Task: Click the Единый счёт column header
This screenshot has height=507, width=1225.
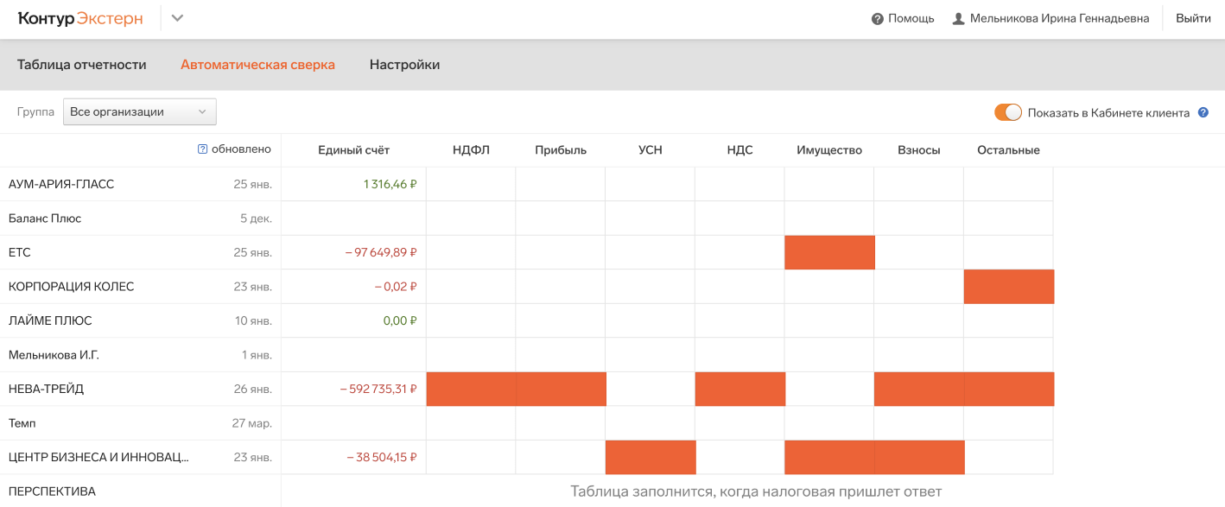Action: 354,150
